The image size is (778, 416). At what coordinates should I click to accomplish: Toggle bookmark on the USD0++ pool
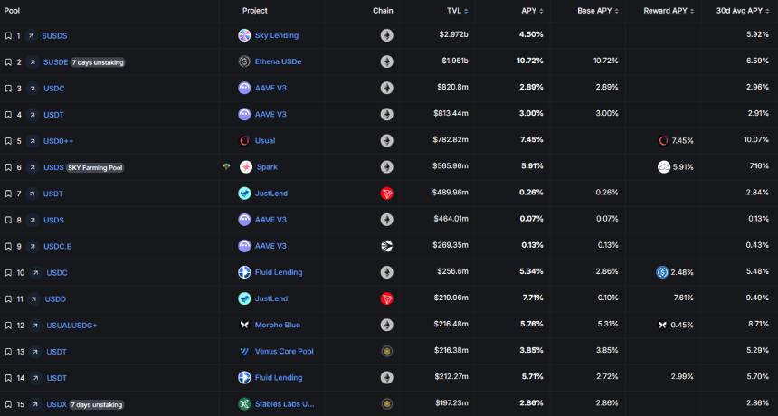(x=8, y=141)
